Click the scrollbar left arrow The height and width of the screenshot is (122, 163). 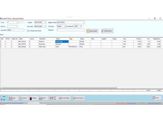pos(1,88)
